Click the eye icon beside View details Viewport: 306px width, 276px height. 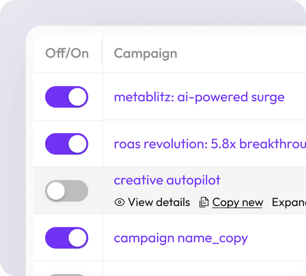click(120, 202)
